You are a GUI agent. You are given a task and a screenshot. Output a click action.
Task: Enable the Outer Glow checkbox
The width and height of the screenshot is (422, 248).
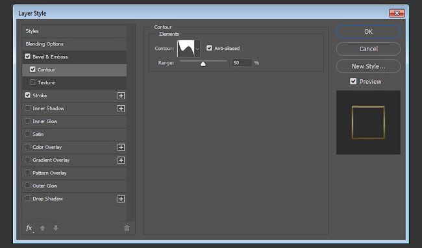point(27,186)
